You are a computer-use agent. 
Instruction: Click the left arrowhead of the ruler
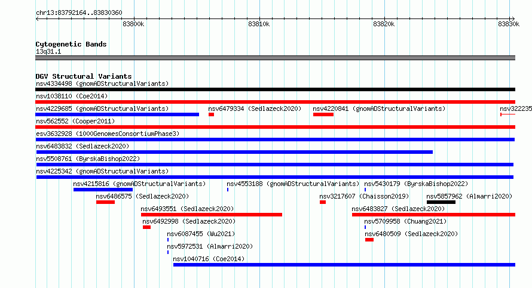[37, 18]
